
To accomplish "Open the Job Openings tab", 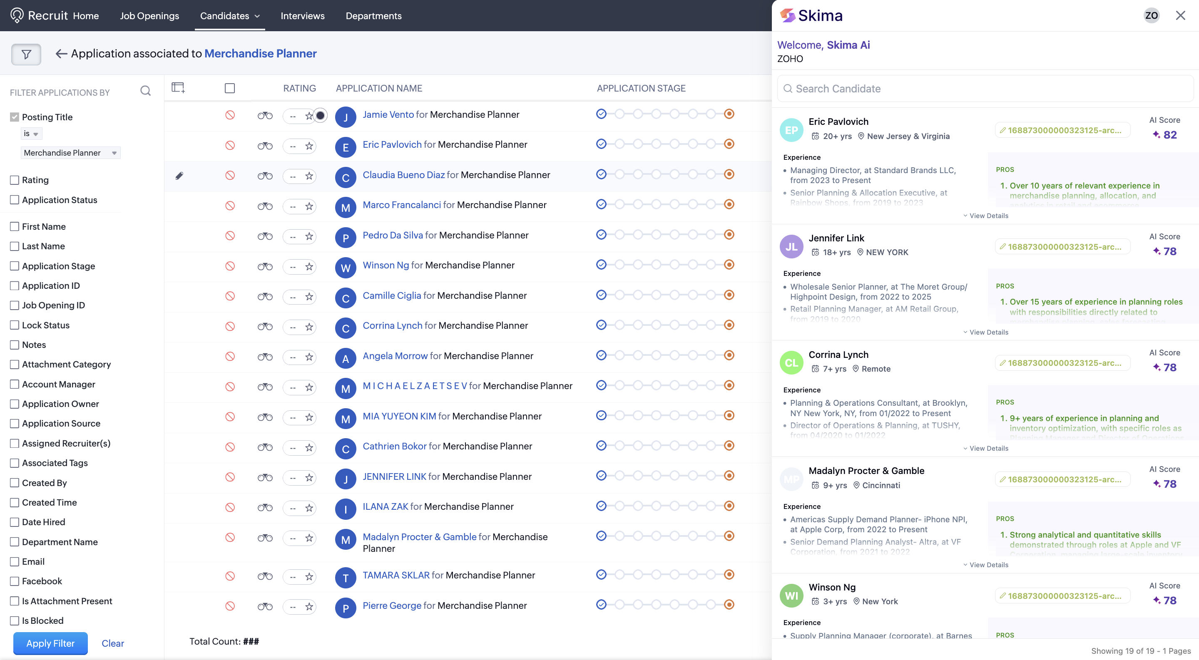I will 149,16.
